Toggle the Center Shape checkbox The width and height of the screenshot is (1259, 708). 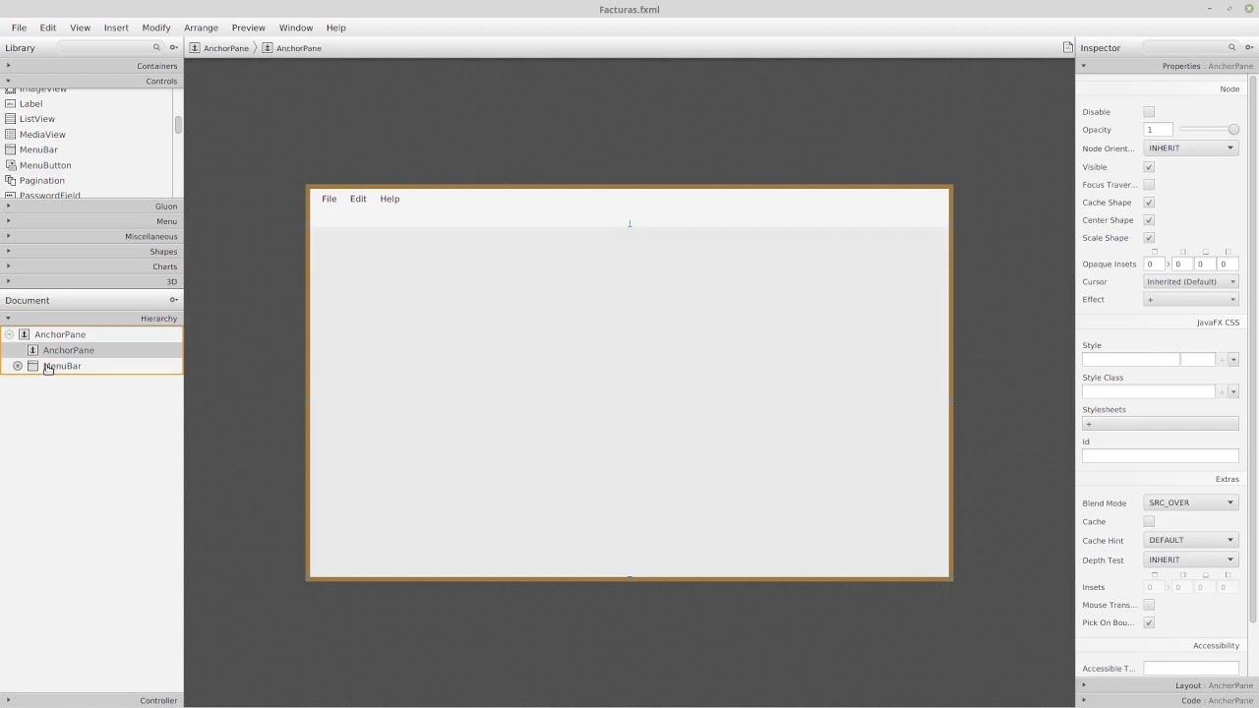click(1149, 220)
